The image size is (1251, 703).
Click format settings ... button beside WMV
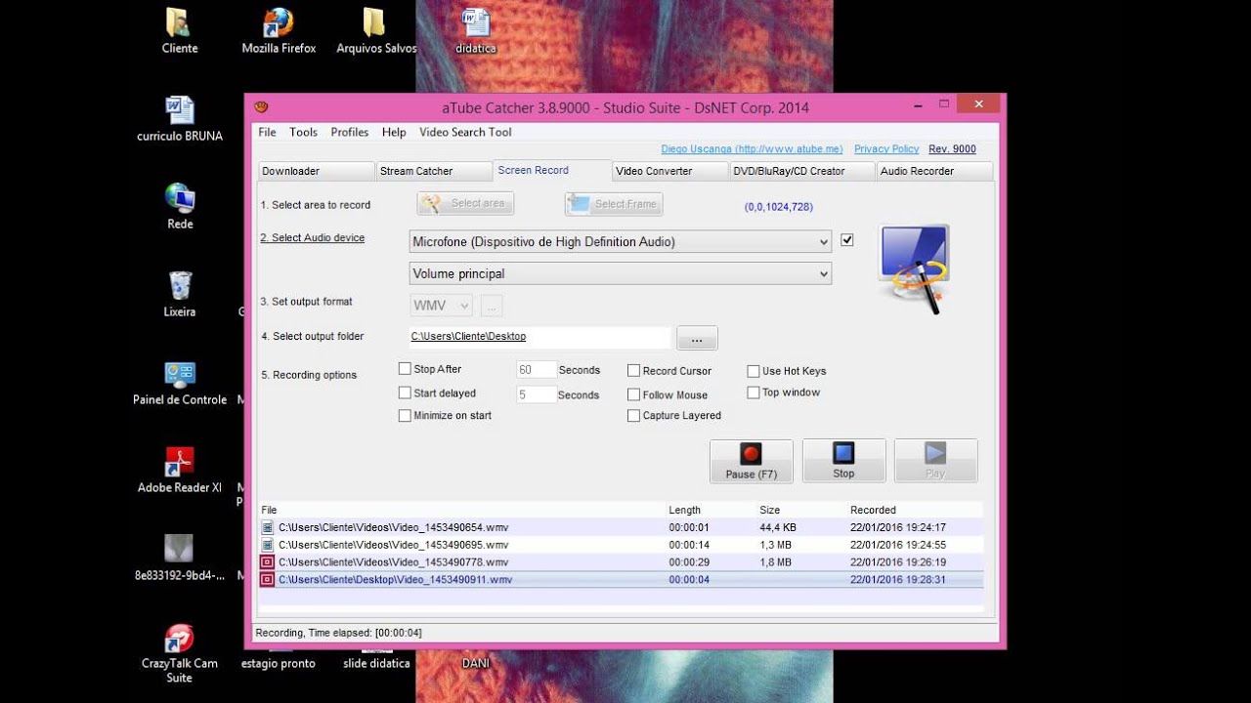492,306
